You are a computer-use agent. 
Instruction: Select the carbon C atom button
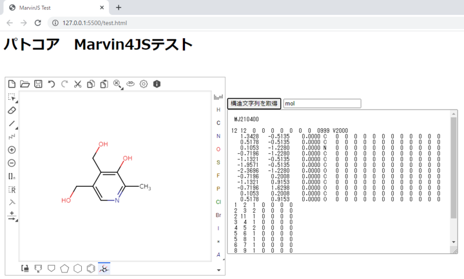[219, 123]
